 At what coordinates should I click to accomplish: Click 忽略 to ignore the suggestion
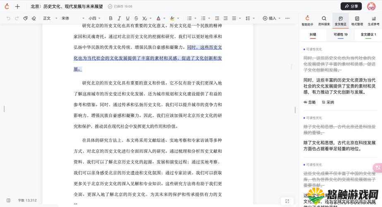point(310,102)
